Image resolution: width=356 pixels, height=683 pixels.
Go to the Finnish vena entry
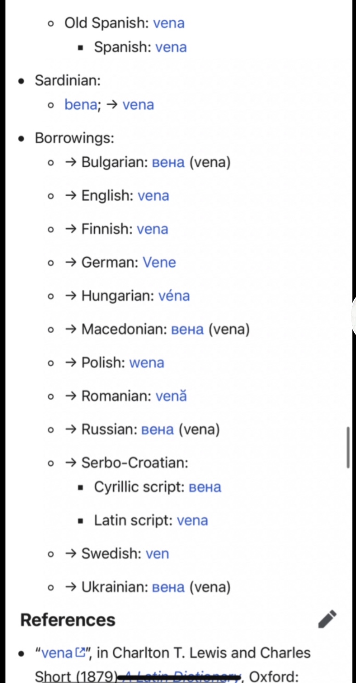coord(153,229)
